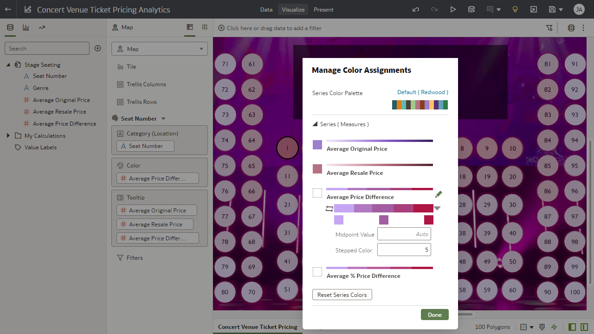
Task: Click the Undo icon in the toolbar
Action: 416,9
